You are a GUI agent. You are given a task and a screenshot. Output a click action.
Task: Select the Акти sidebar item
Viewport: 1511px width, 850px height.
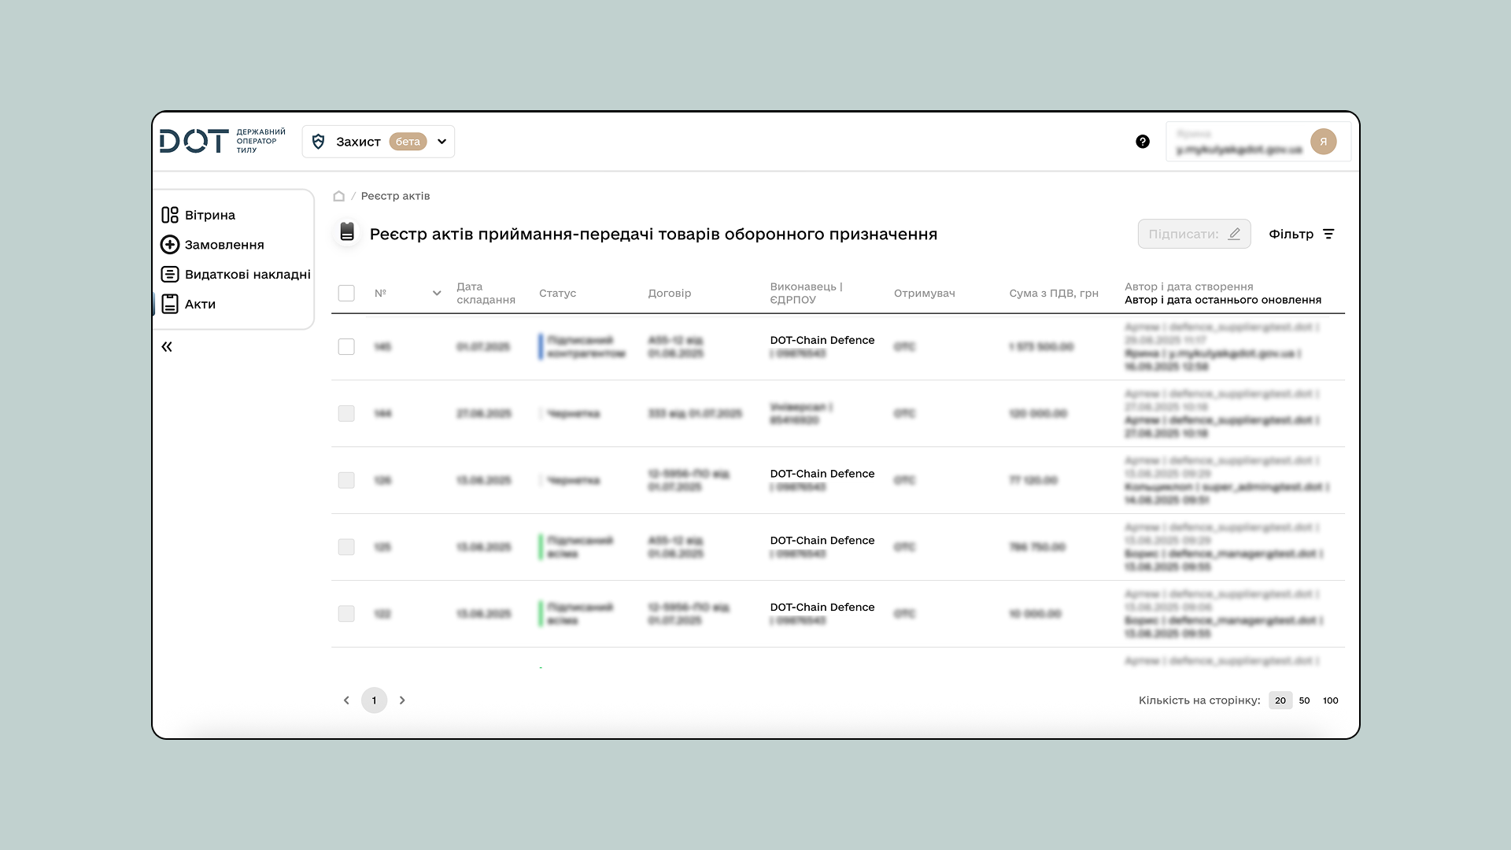[x=200, y=304]
